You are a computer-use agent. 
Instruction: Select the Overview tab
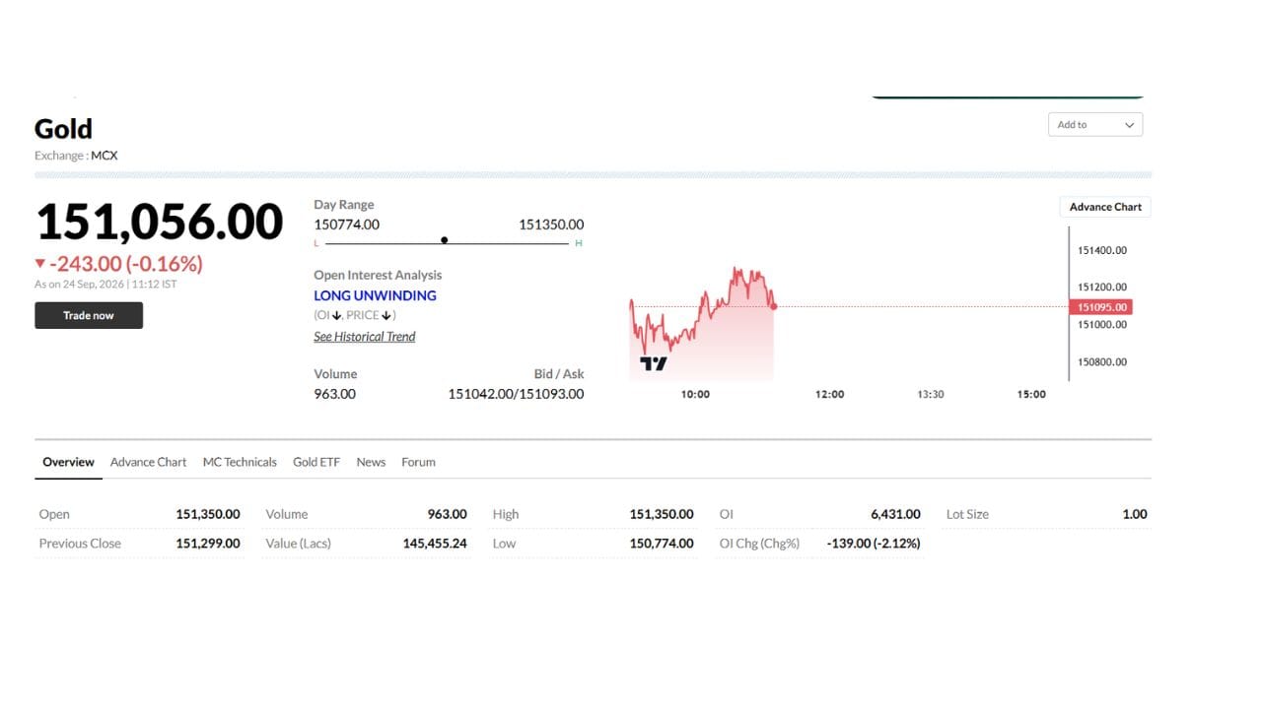click(68, 462)
